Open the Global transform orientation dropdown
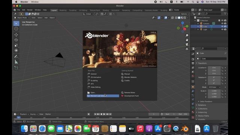Image resolution: width=240 pixels, height=135 pixels. click(88, 14)
